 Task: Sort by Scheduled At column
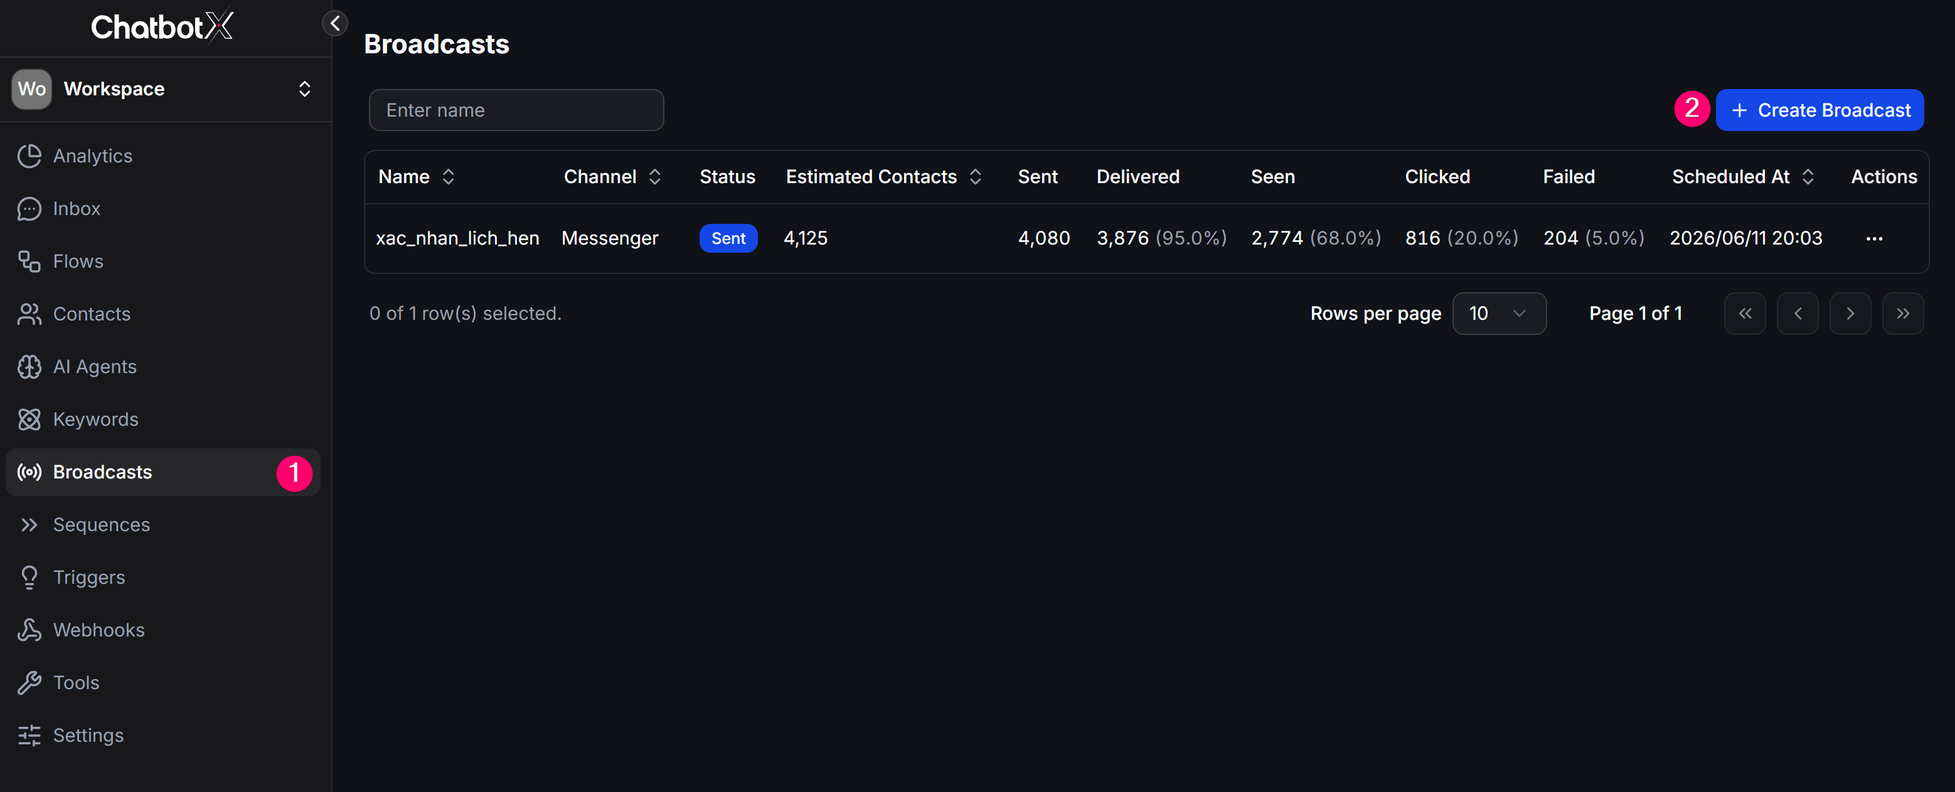(x=1742, y=177)
